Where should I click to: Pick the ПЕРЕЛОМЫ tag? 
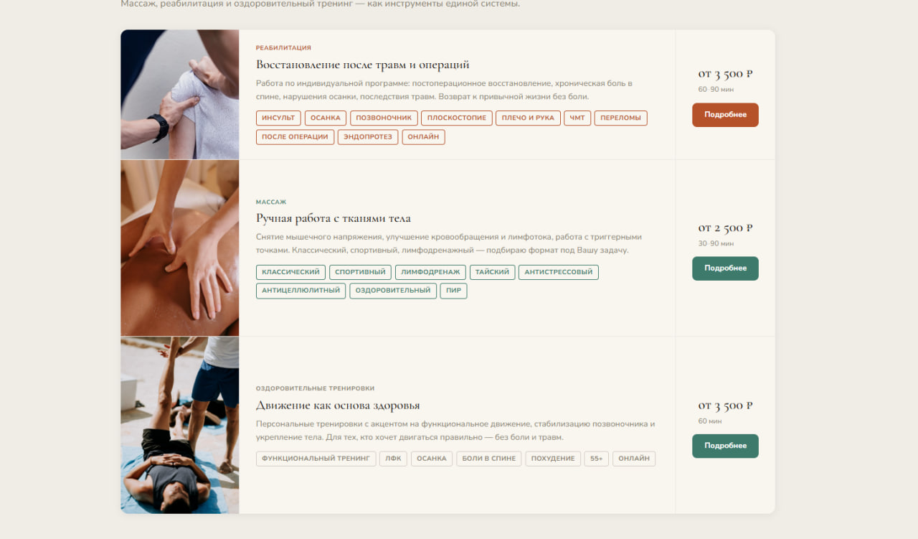click(621, 118)
